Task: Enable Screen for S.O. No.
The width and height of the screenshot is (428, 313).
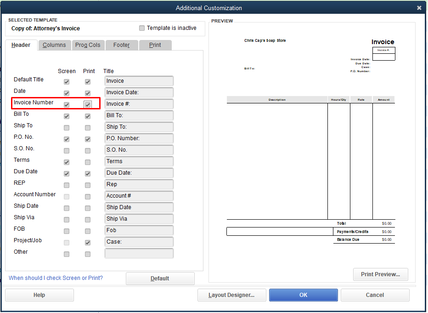Action: coord(66,150)
